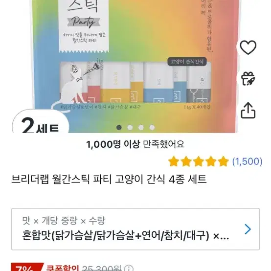
Task: Open the gift sending icon
Action: [x=248, y=79]
